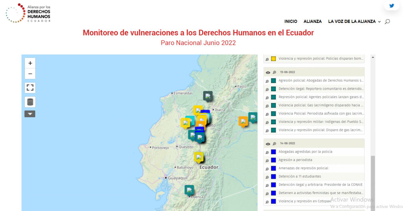The image size is (403, 211).
Task: Click the search magnifier in navigation
Action: click(x=387, y=22)
